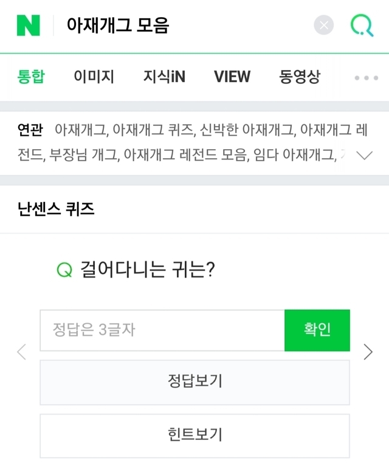Open the more tabs ellipsis icon
The width and height of the screenshot is (389, 468).
point(366,77)
